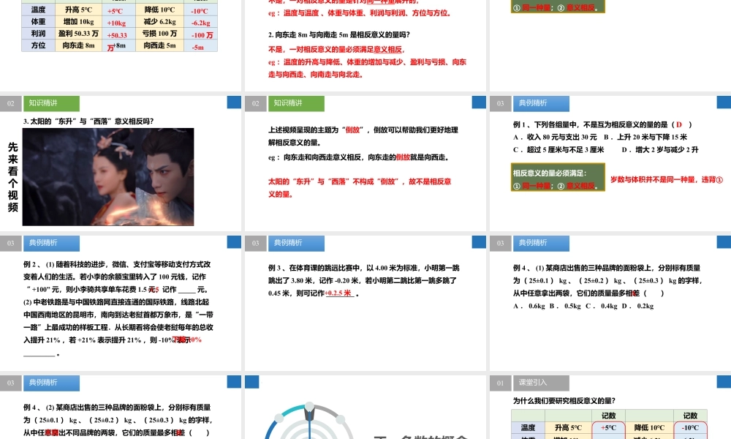
Task: Click the 方位 row header
Action: [38, 45]
